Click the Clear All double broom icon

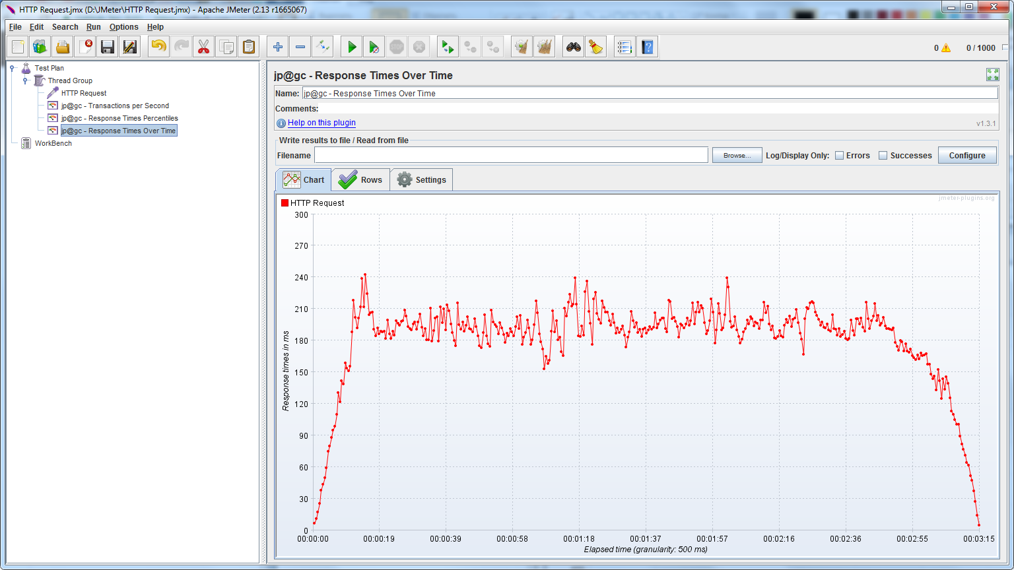(545, 47)
